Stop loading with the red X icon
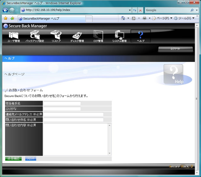The height and width of the screenshot is (177, 201). pyautogui.click(x=140, y=10)
